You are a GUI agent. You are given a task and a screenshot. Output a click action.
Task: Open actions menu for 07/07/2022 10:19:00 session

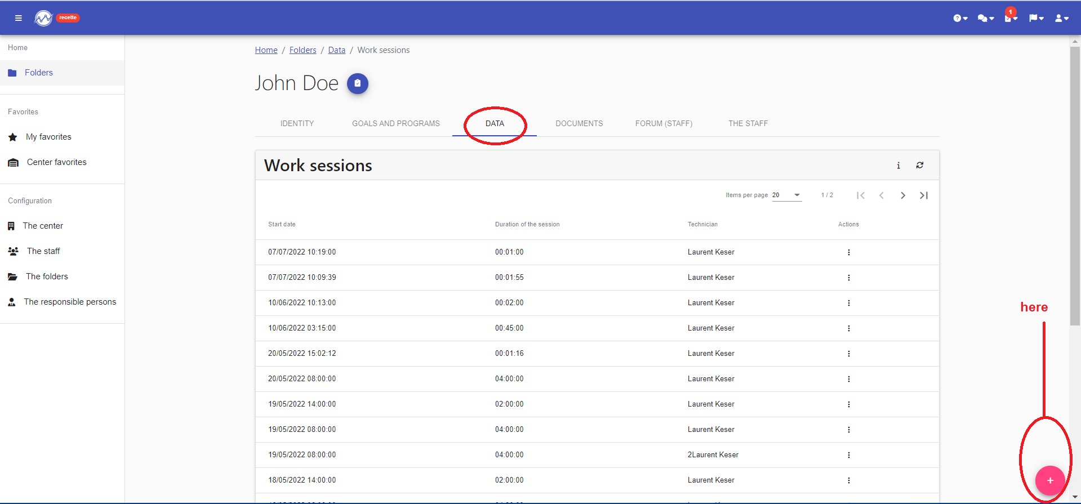pyautogui.click(x=849, y=252)
